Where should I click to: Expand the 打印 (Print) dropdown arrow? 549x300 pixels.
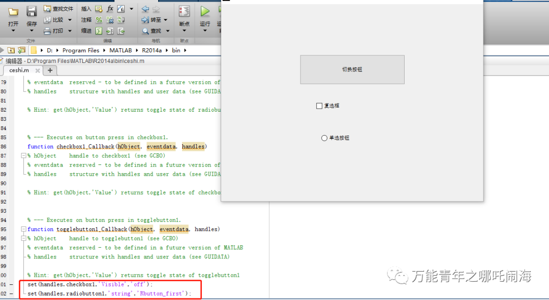coord(70,31)
